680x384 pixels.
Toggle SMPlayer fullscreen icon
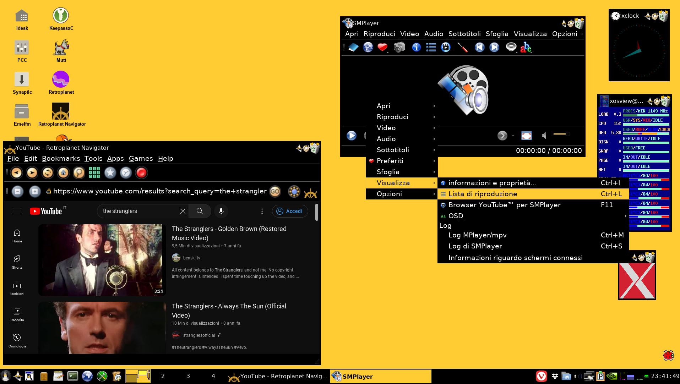click(526, 135)
